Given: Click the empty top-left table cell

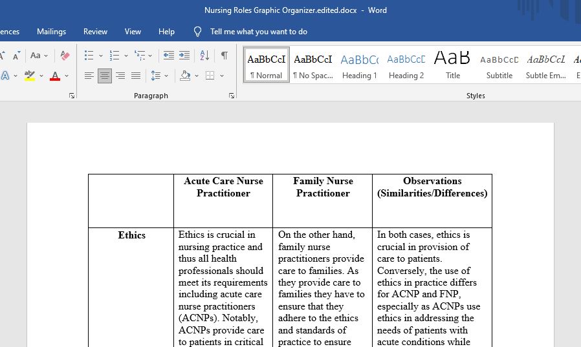Looking at the screenshot, I should pos(131,201).
